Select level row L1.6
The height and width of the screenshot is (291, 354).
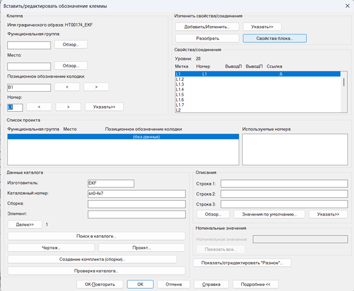258,100
